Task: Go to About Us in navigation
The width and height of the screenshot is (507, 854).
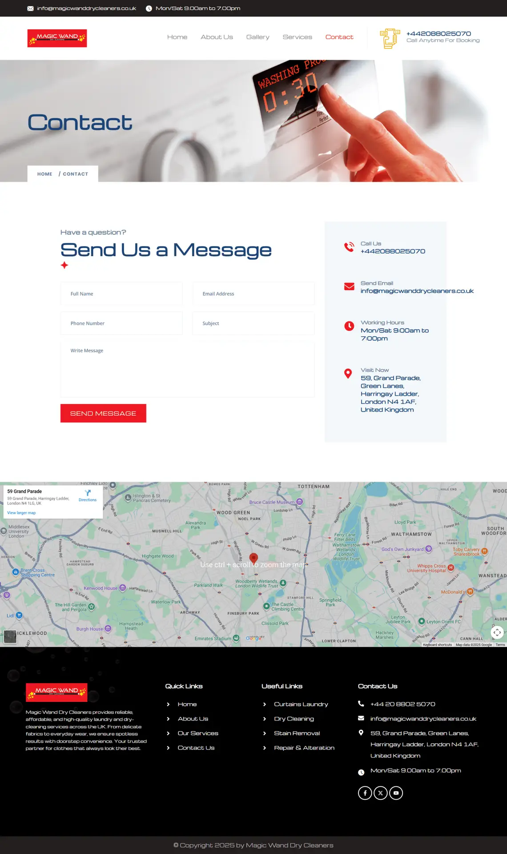Action: pyautogui.click(x=217, y=37)
